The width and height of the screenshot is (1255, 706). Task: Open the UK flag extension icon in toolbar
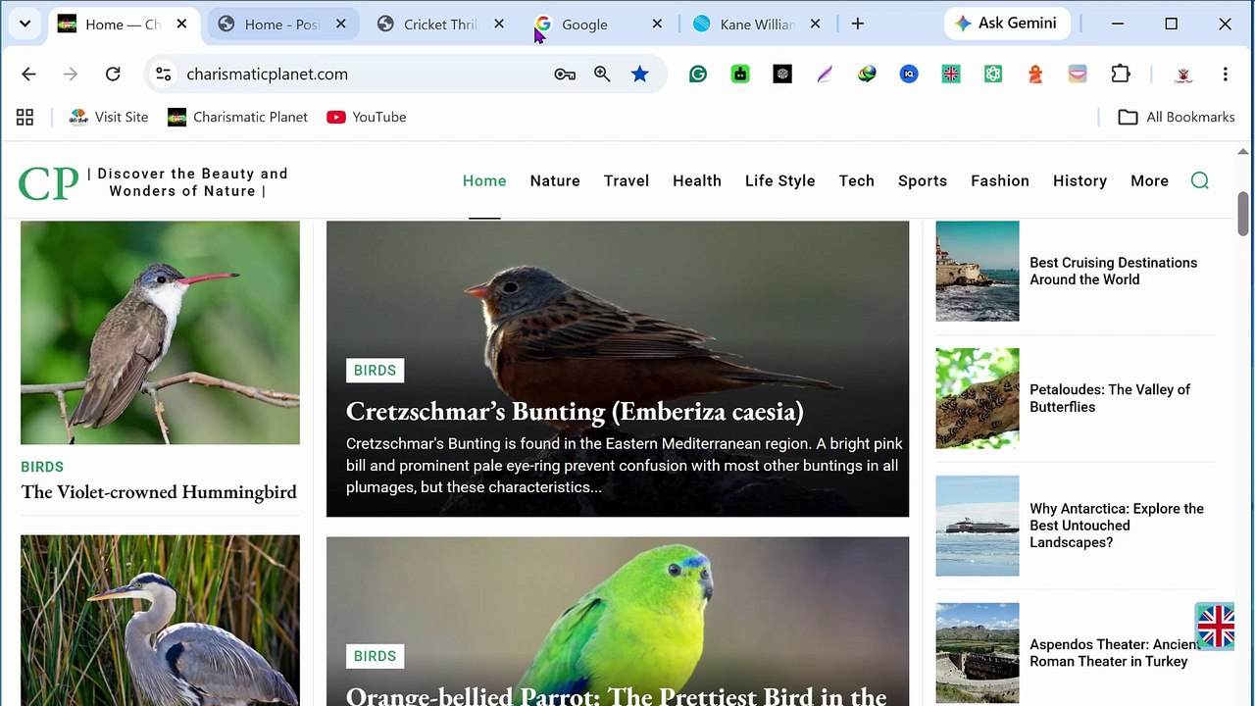click(x=951, y=74)
